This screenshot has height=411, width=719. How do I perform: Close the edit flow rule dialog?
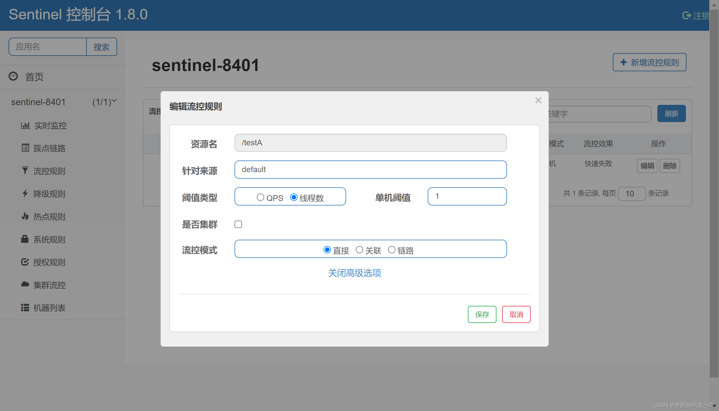pos(538,100)
